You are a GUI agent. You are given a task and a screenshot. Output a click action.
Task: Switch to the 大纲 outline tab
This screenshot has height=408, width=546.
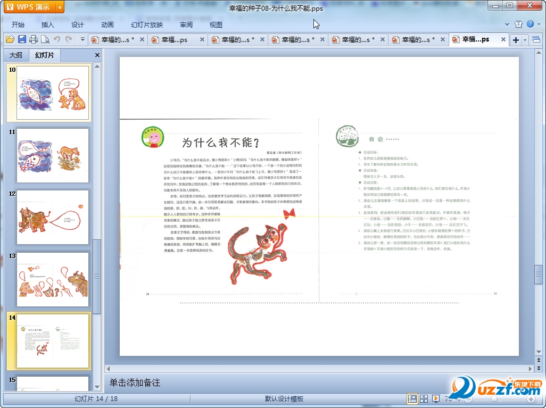(x=15, y=55)
